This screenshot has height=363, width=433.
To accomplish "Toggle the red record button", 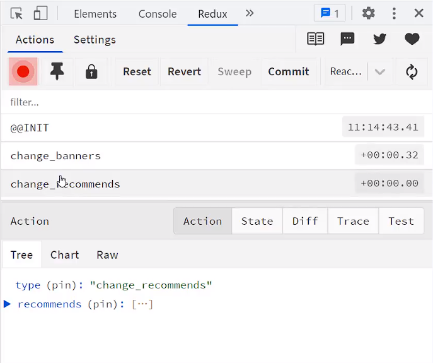I will [x=23, y=71].
